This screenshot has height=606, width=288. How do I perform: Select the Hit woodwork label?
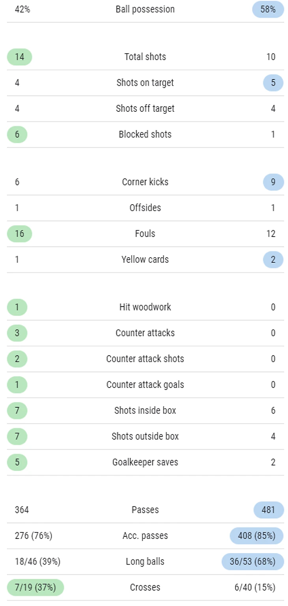pyautogui.click(x=145, y=307)
